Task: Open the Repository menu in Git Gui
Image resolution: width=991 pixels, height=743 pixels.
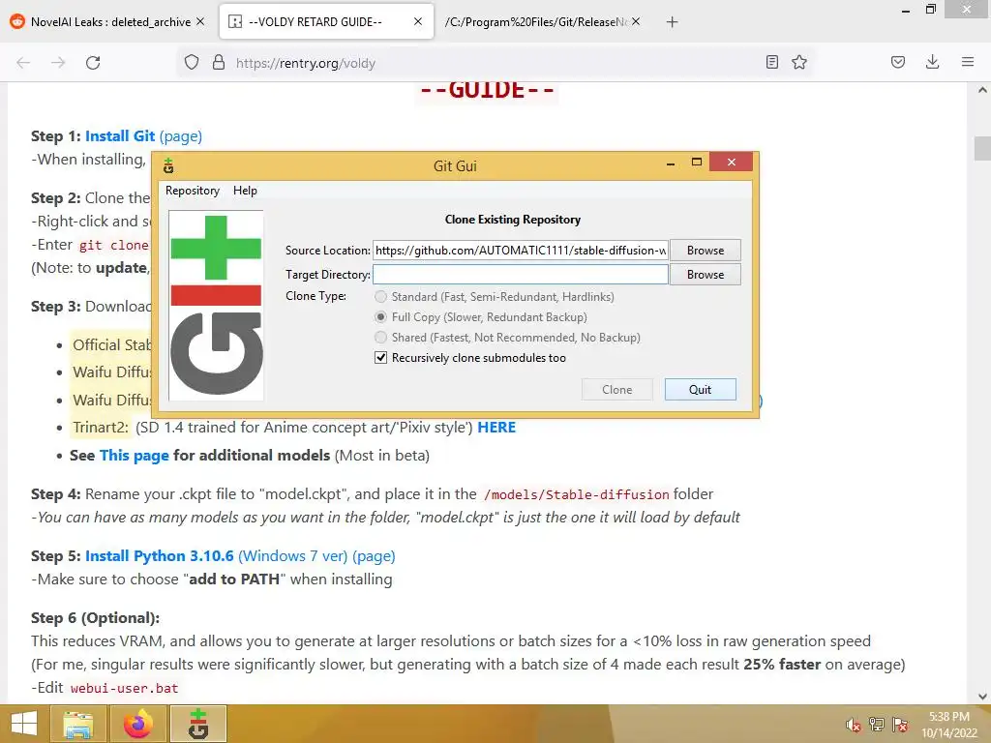Action: coord(193,191)
